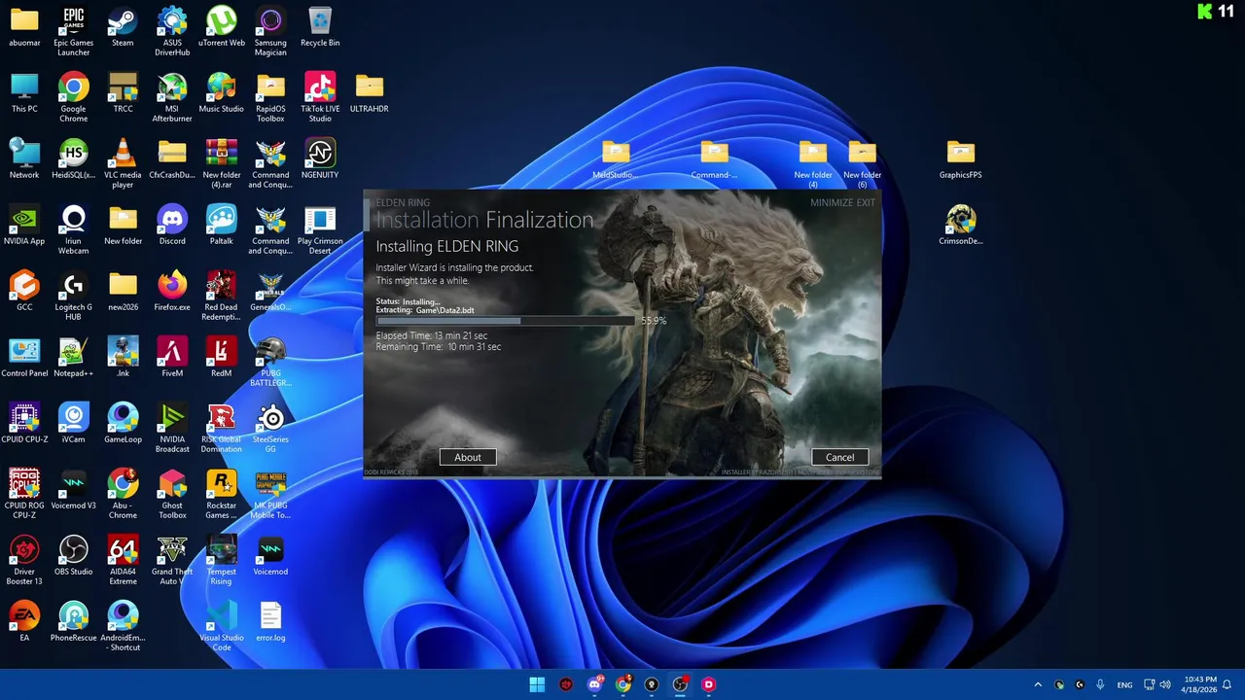Select the ULTRAHDR folder
This screenshot has height=700, width=1245.
[370, 93]
